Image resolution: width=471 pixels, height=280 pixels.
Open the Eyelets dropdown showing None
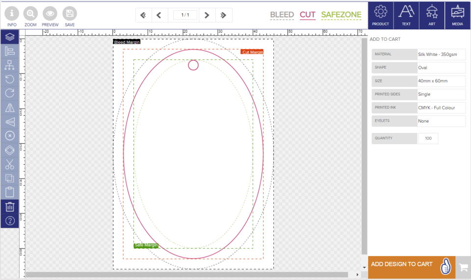click(441, 121)
